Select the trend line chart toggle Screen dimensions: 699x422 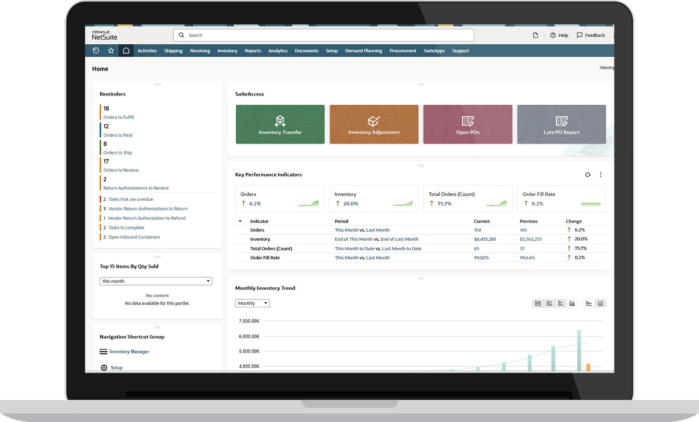(589, 303)
